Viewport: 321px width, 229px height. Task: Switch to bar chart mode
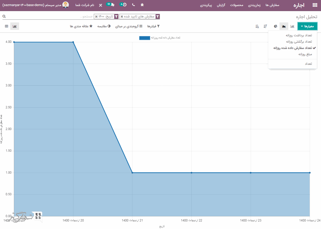[292, 26]
